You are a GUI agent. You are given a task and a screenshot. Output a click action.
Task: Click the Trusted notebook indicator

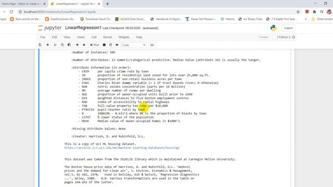263,37
